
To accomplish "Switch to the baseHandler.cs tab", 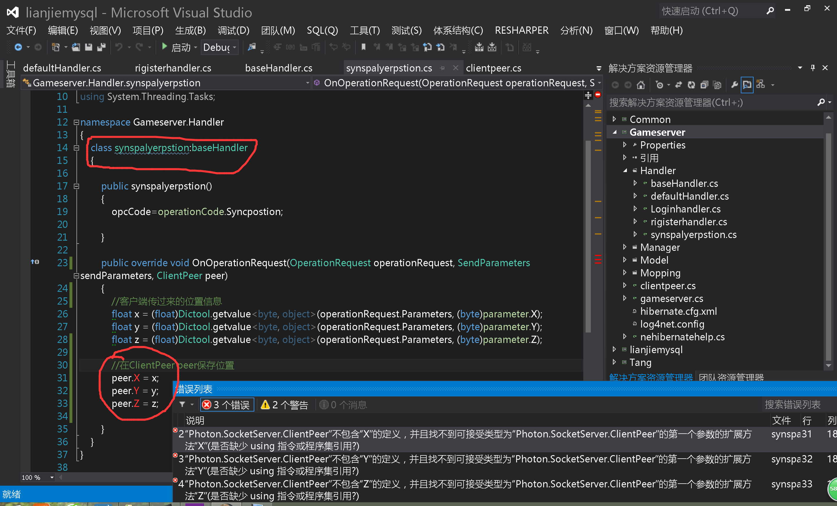I will tap(278, 68).
